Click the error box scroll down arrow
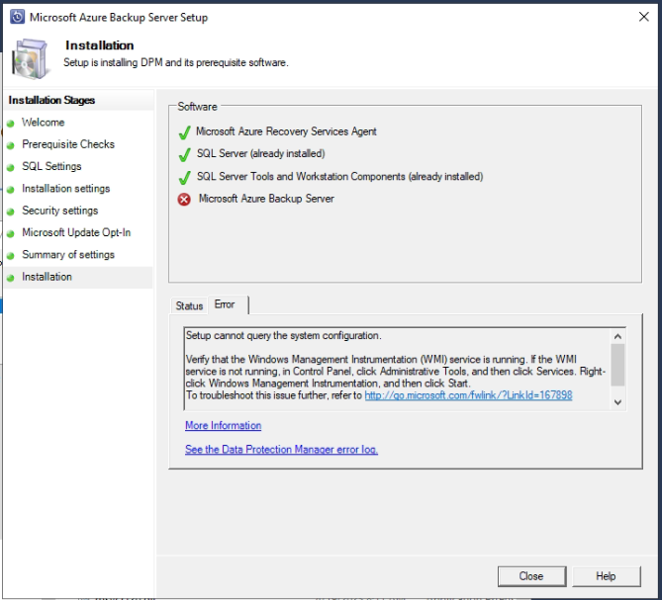Viewport: 662px width, 600px height. tap(617, 402)
